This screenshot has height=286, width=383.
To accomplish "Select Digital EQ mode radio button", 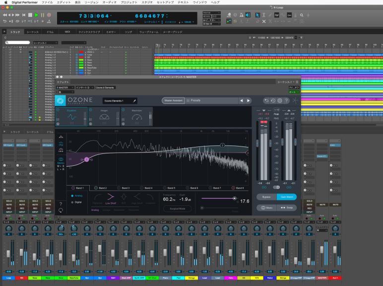I will (x=72, y=202).
